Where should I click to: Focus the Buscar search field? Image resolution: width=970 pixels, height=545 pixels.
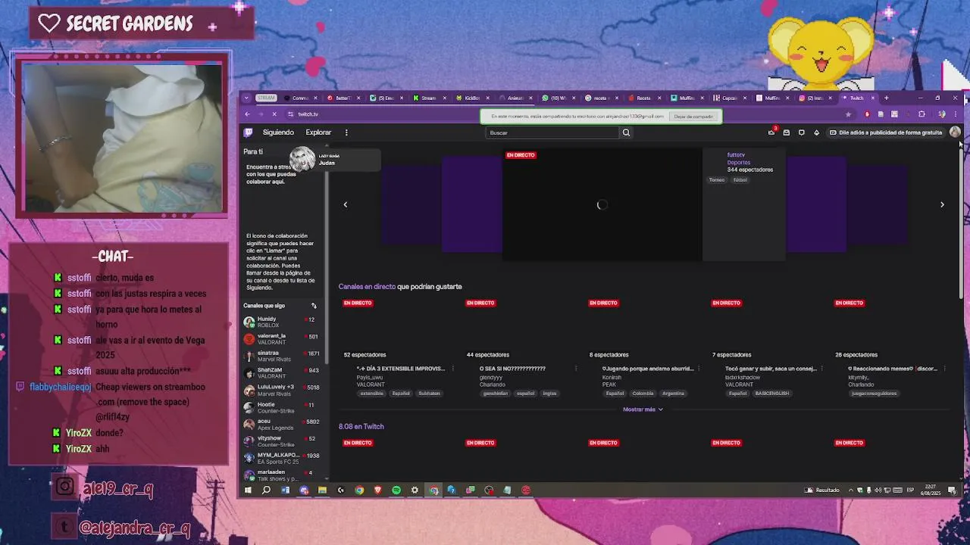(552, 132)
